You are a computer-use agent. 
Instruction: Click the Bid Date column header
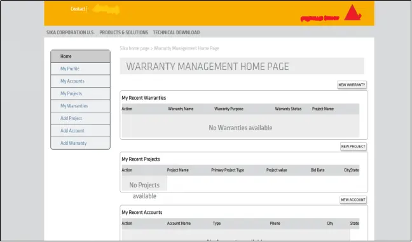(x=318, y=170)
